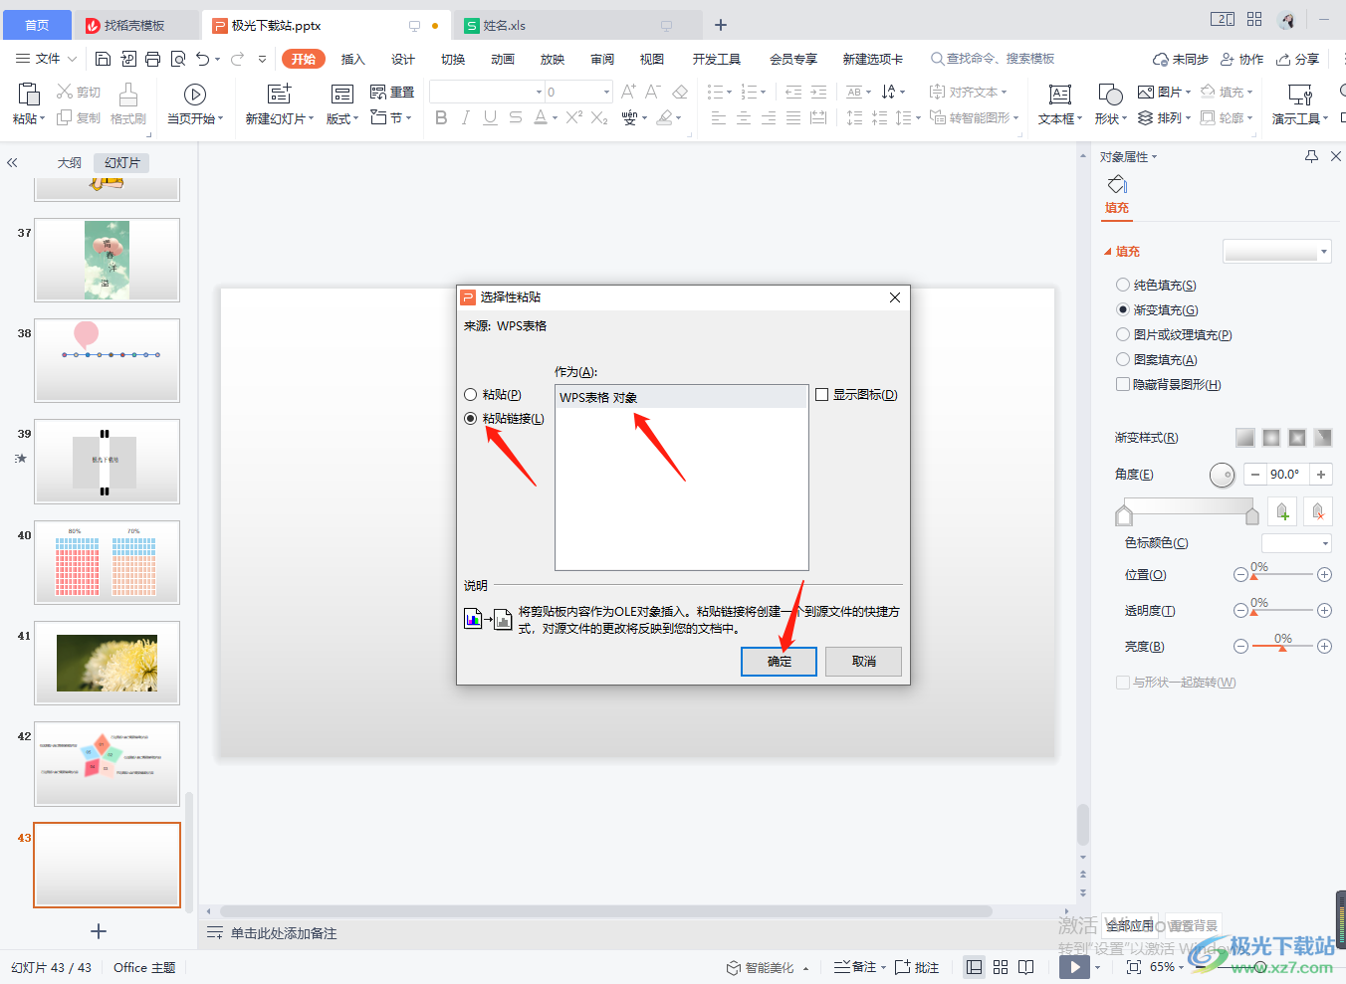Select Solid Fill (纯色填充) radio button
The image size is (1346, 984).
(1123, 285)
